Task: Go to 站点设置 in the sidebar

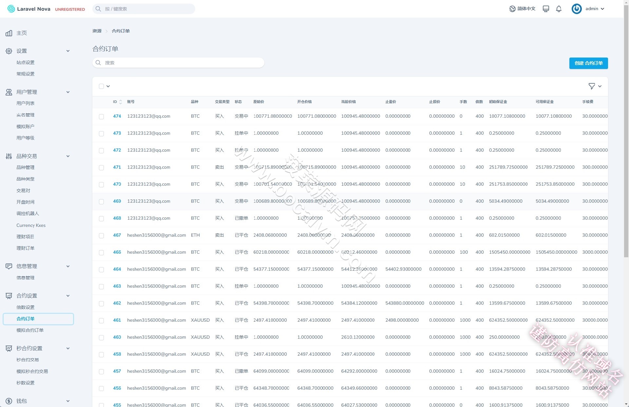Action: tap(26, 62)
